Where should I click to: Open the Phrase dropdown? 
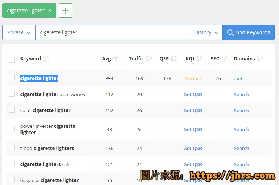tap(19, 32)
